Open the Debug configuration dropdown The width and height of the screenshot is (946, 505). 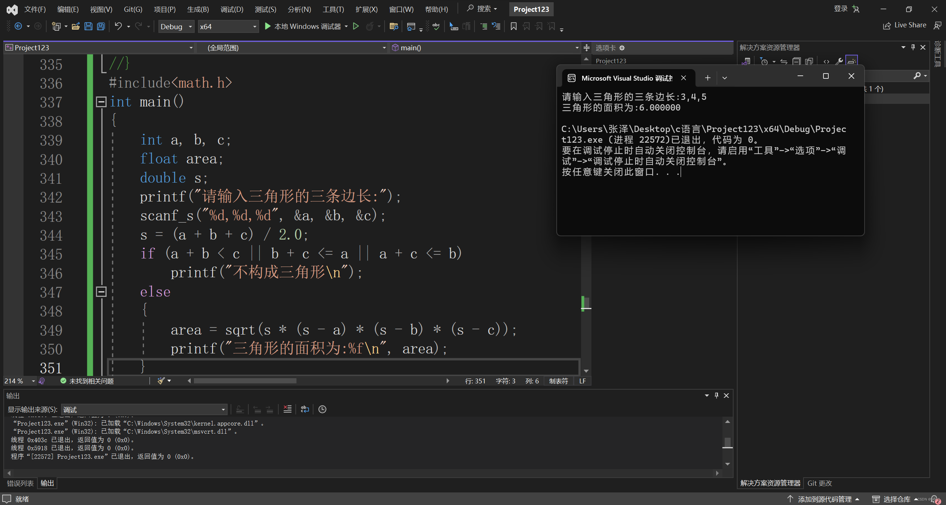point(176,27)
